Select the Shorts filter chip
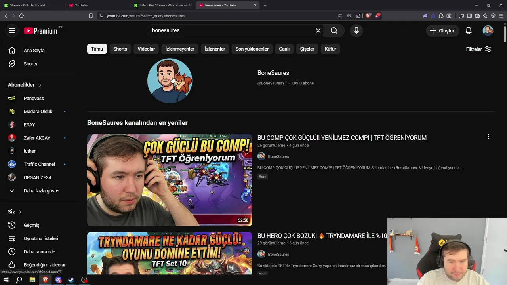507x285 pixels. [x=120, y=49]
